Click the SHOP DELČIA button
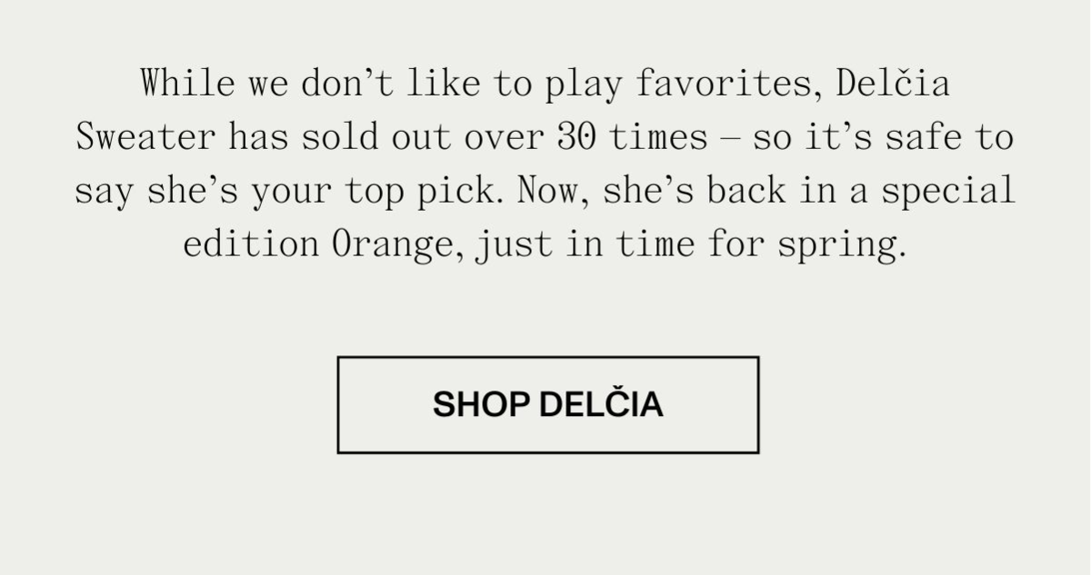 (547, 404)
